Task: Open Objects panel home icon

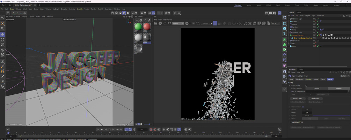Action: coord(344,16)
